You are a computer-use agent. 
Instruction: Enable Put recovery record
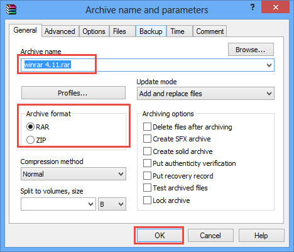147,176
